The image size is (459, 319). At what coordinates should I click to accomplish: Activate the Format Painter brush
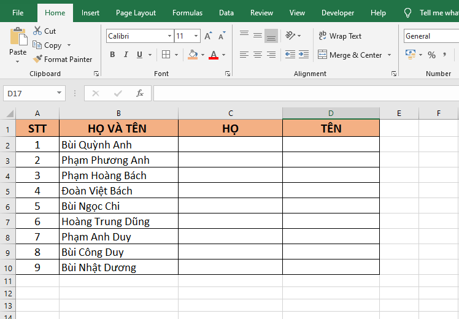37,59
